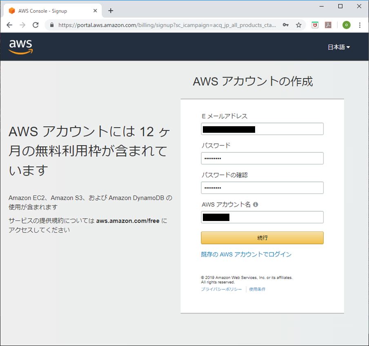Click 既存の AWS アカウントでログイン link

pyautogui.click(x=246, y=254)
